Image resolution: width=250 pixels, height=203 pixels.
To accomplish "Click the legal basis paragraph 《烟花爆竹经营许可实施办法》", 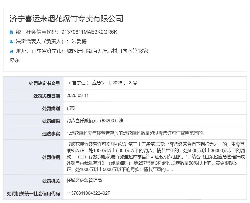I will click(155, 157).
